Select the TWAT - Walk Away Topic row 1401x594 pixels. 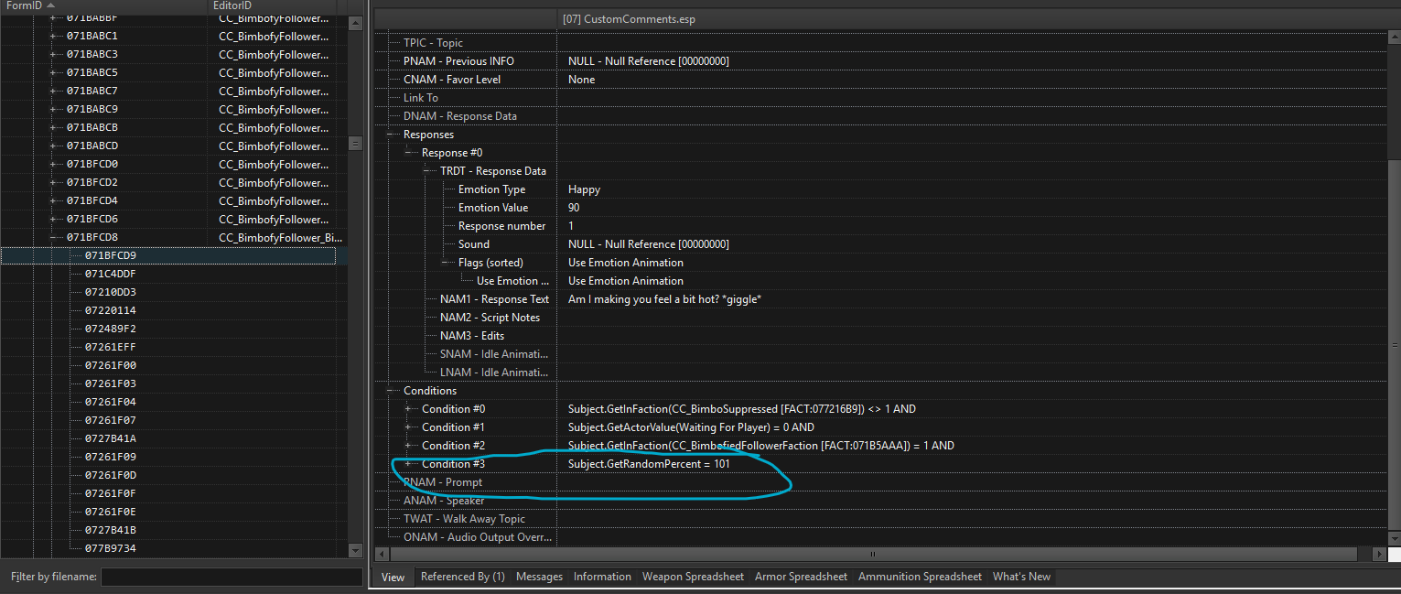464,519
